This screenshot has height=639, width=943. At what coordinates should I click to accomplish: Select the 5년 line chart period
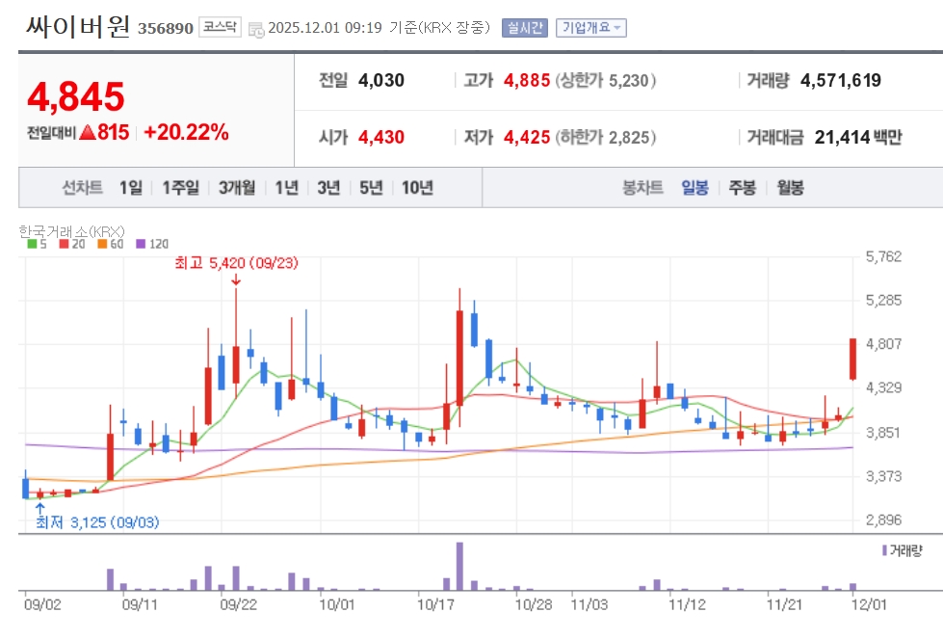(371, 188)
